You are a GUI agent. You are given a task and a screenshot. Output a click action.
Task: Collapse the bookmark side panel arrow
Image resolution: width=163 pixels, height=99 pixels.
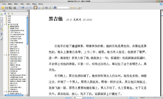click(x=27, y=11)
